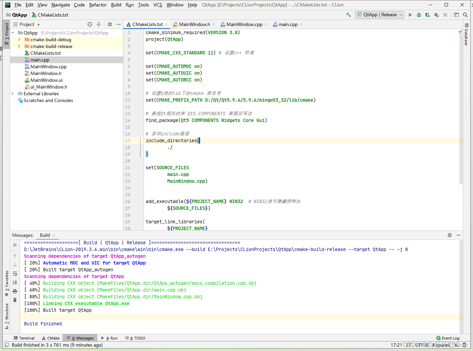The width and height of the screenshot is (473, 351).
Task: Click the Profile/attach run icon
Action: point(437,15)
